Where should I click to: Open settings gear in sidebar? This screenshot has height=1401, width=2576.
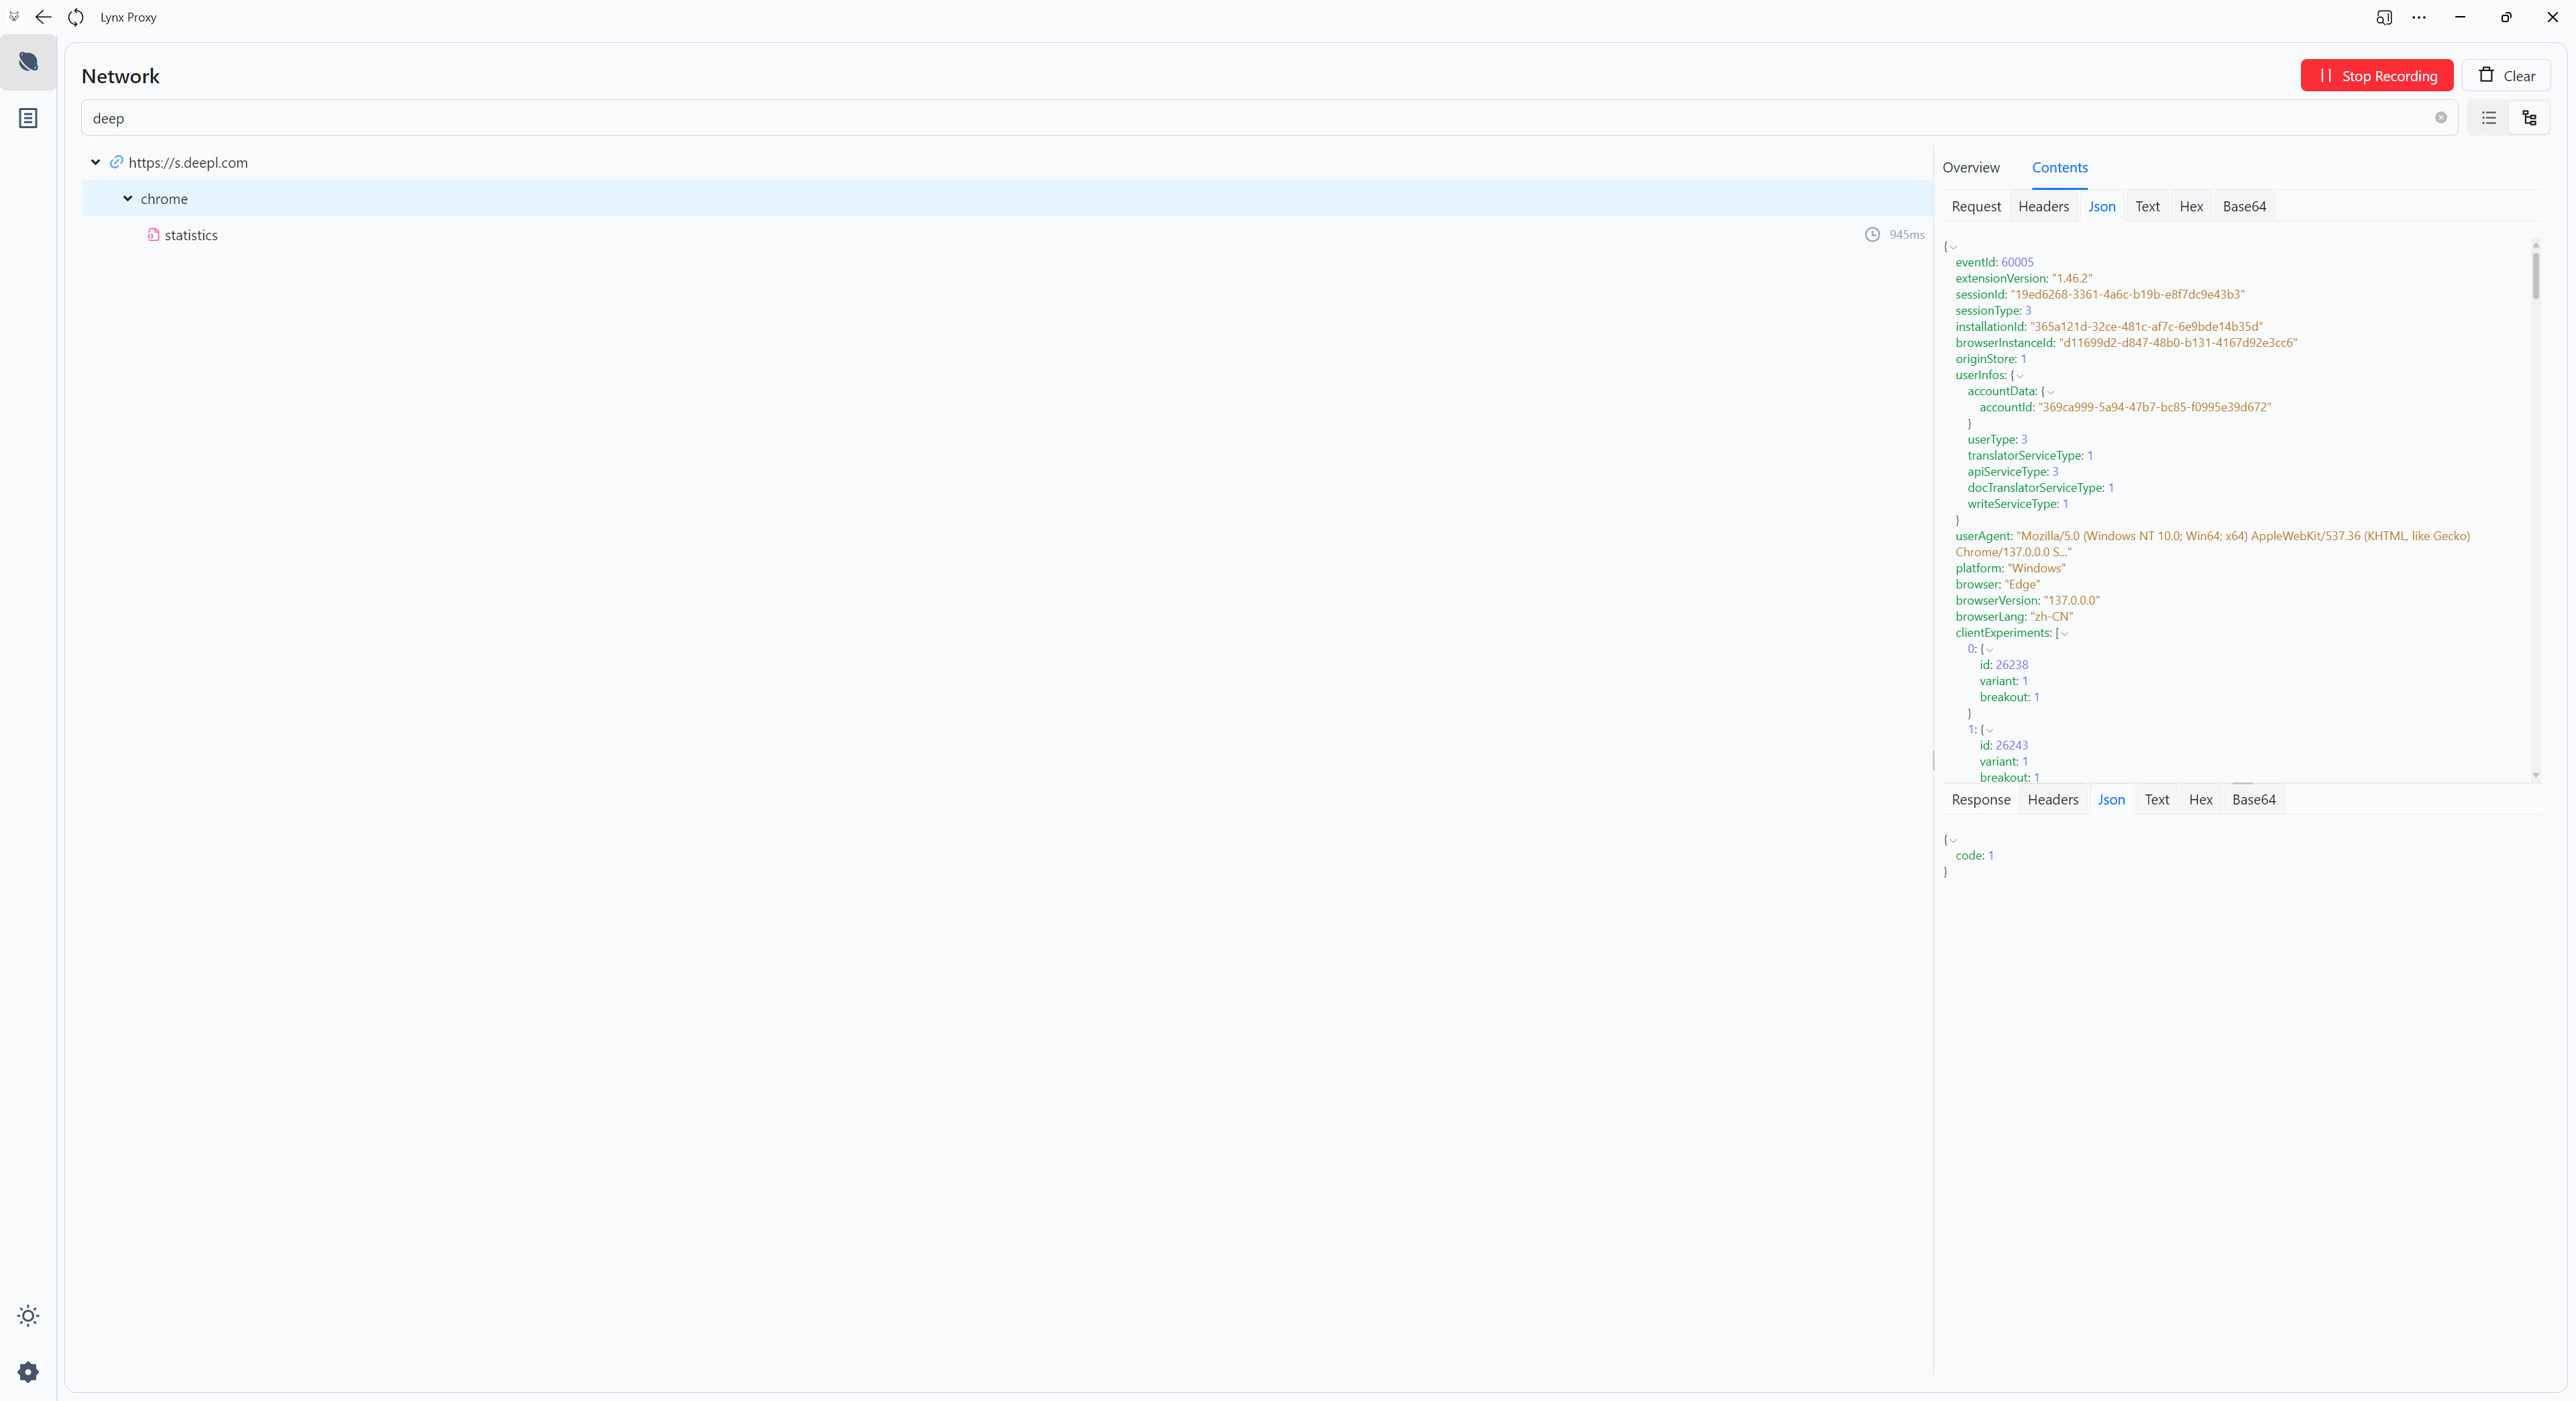pyautogui.click(x=28, y=1371)
